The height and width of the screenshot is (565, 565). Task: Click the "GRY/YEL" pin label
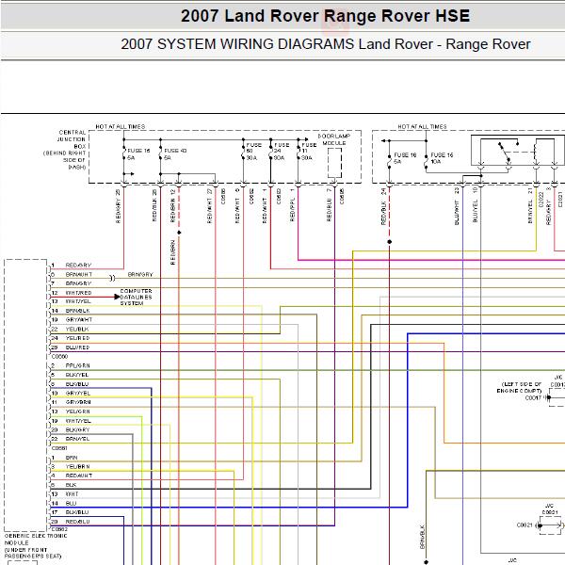click(x=78, y=394)
